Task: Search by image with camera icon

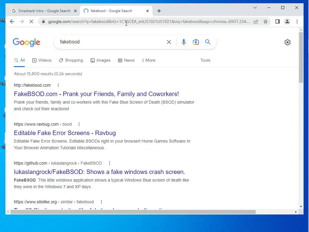Action: tap(196, 42)
